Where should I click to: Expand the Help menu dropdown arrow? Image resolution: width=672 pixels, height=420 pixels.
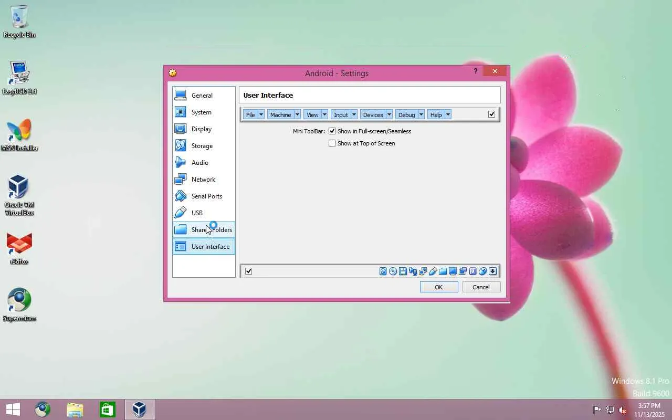tap(448, 115)
